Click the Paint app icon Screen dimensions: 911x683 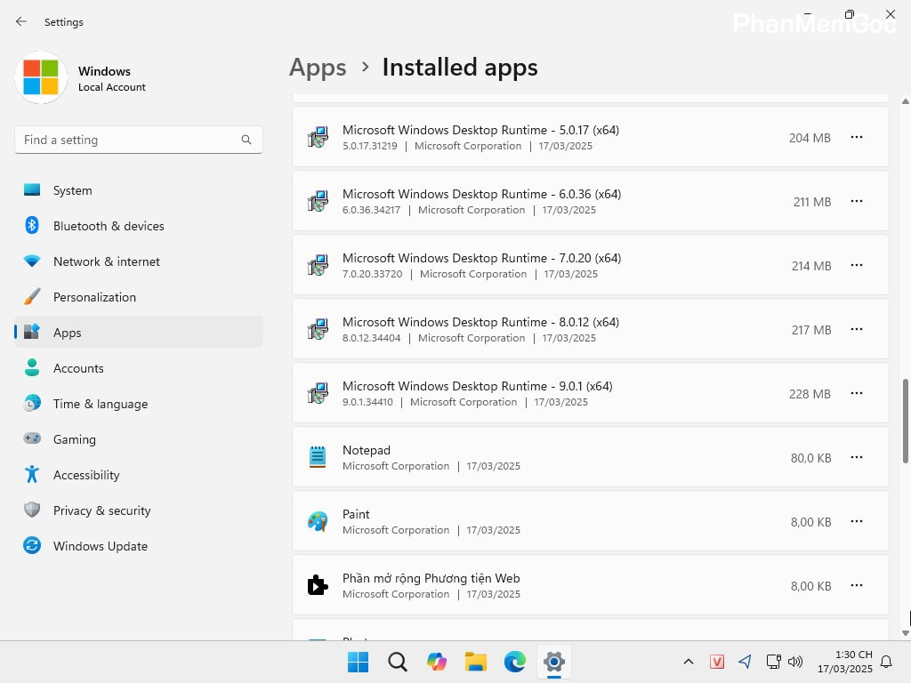coord(318,521)
